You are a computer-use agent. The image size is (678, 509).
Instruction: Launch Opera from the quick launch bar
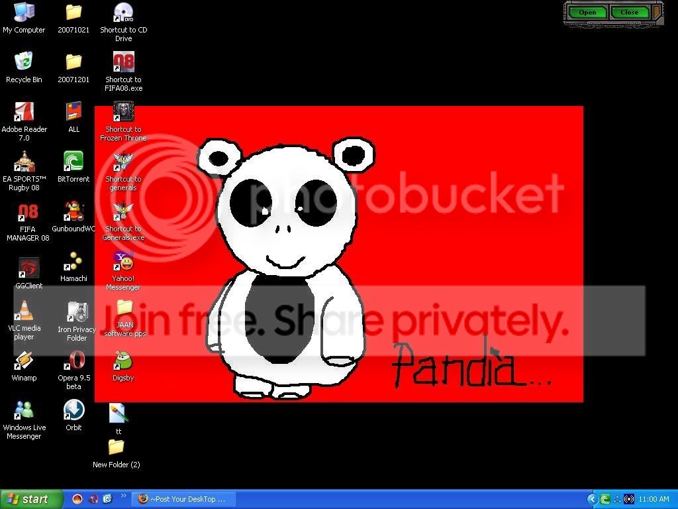[93, 499]
